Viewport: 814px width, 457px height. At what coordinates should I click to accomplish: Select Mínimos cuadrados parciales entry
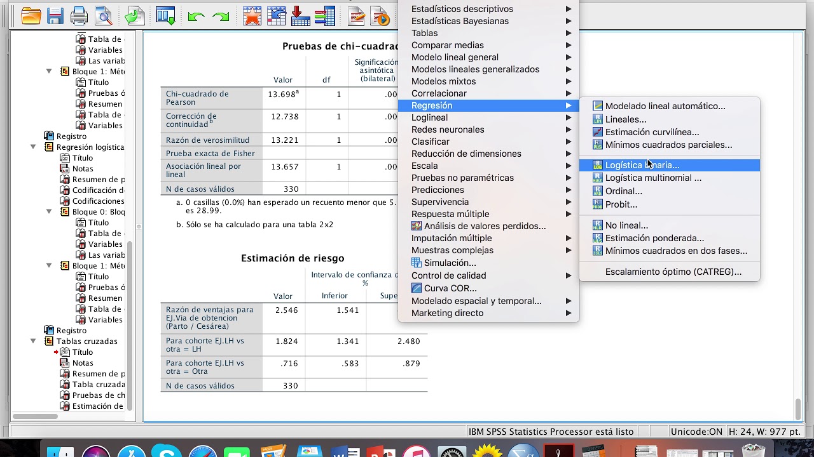pyautogui.click(x=670, y=145)
